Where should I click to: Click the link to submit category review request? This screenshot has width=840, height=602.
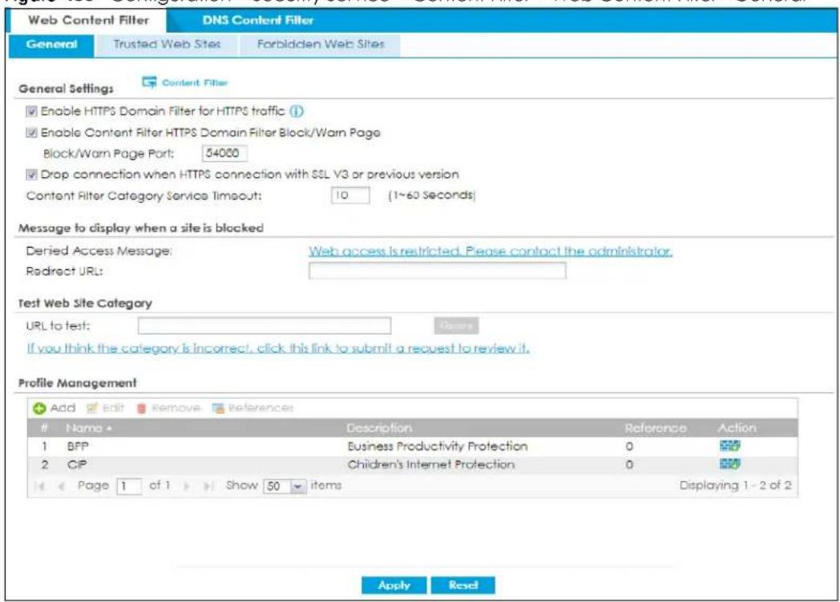point(278,348)
